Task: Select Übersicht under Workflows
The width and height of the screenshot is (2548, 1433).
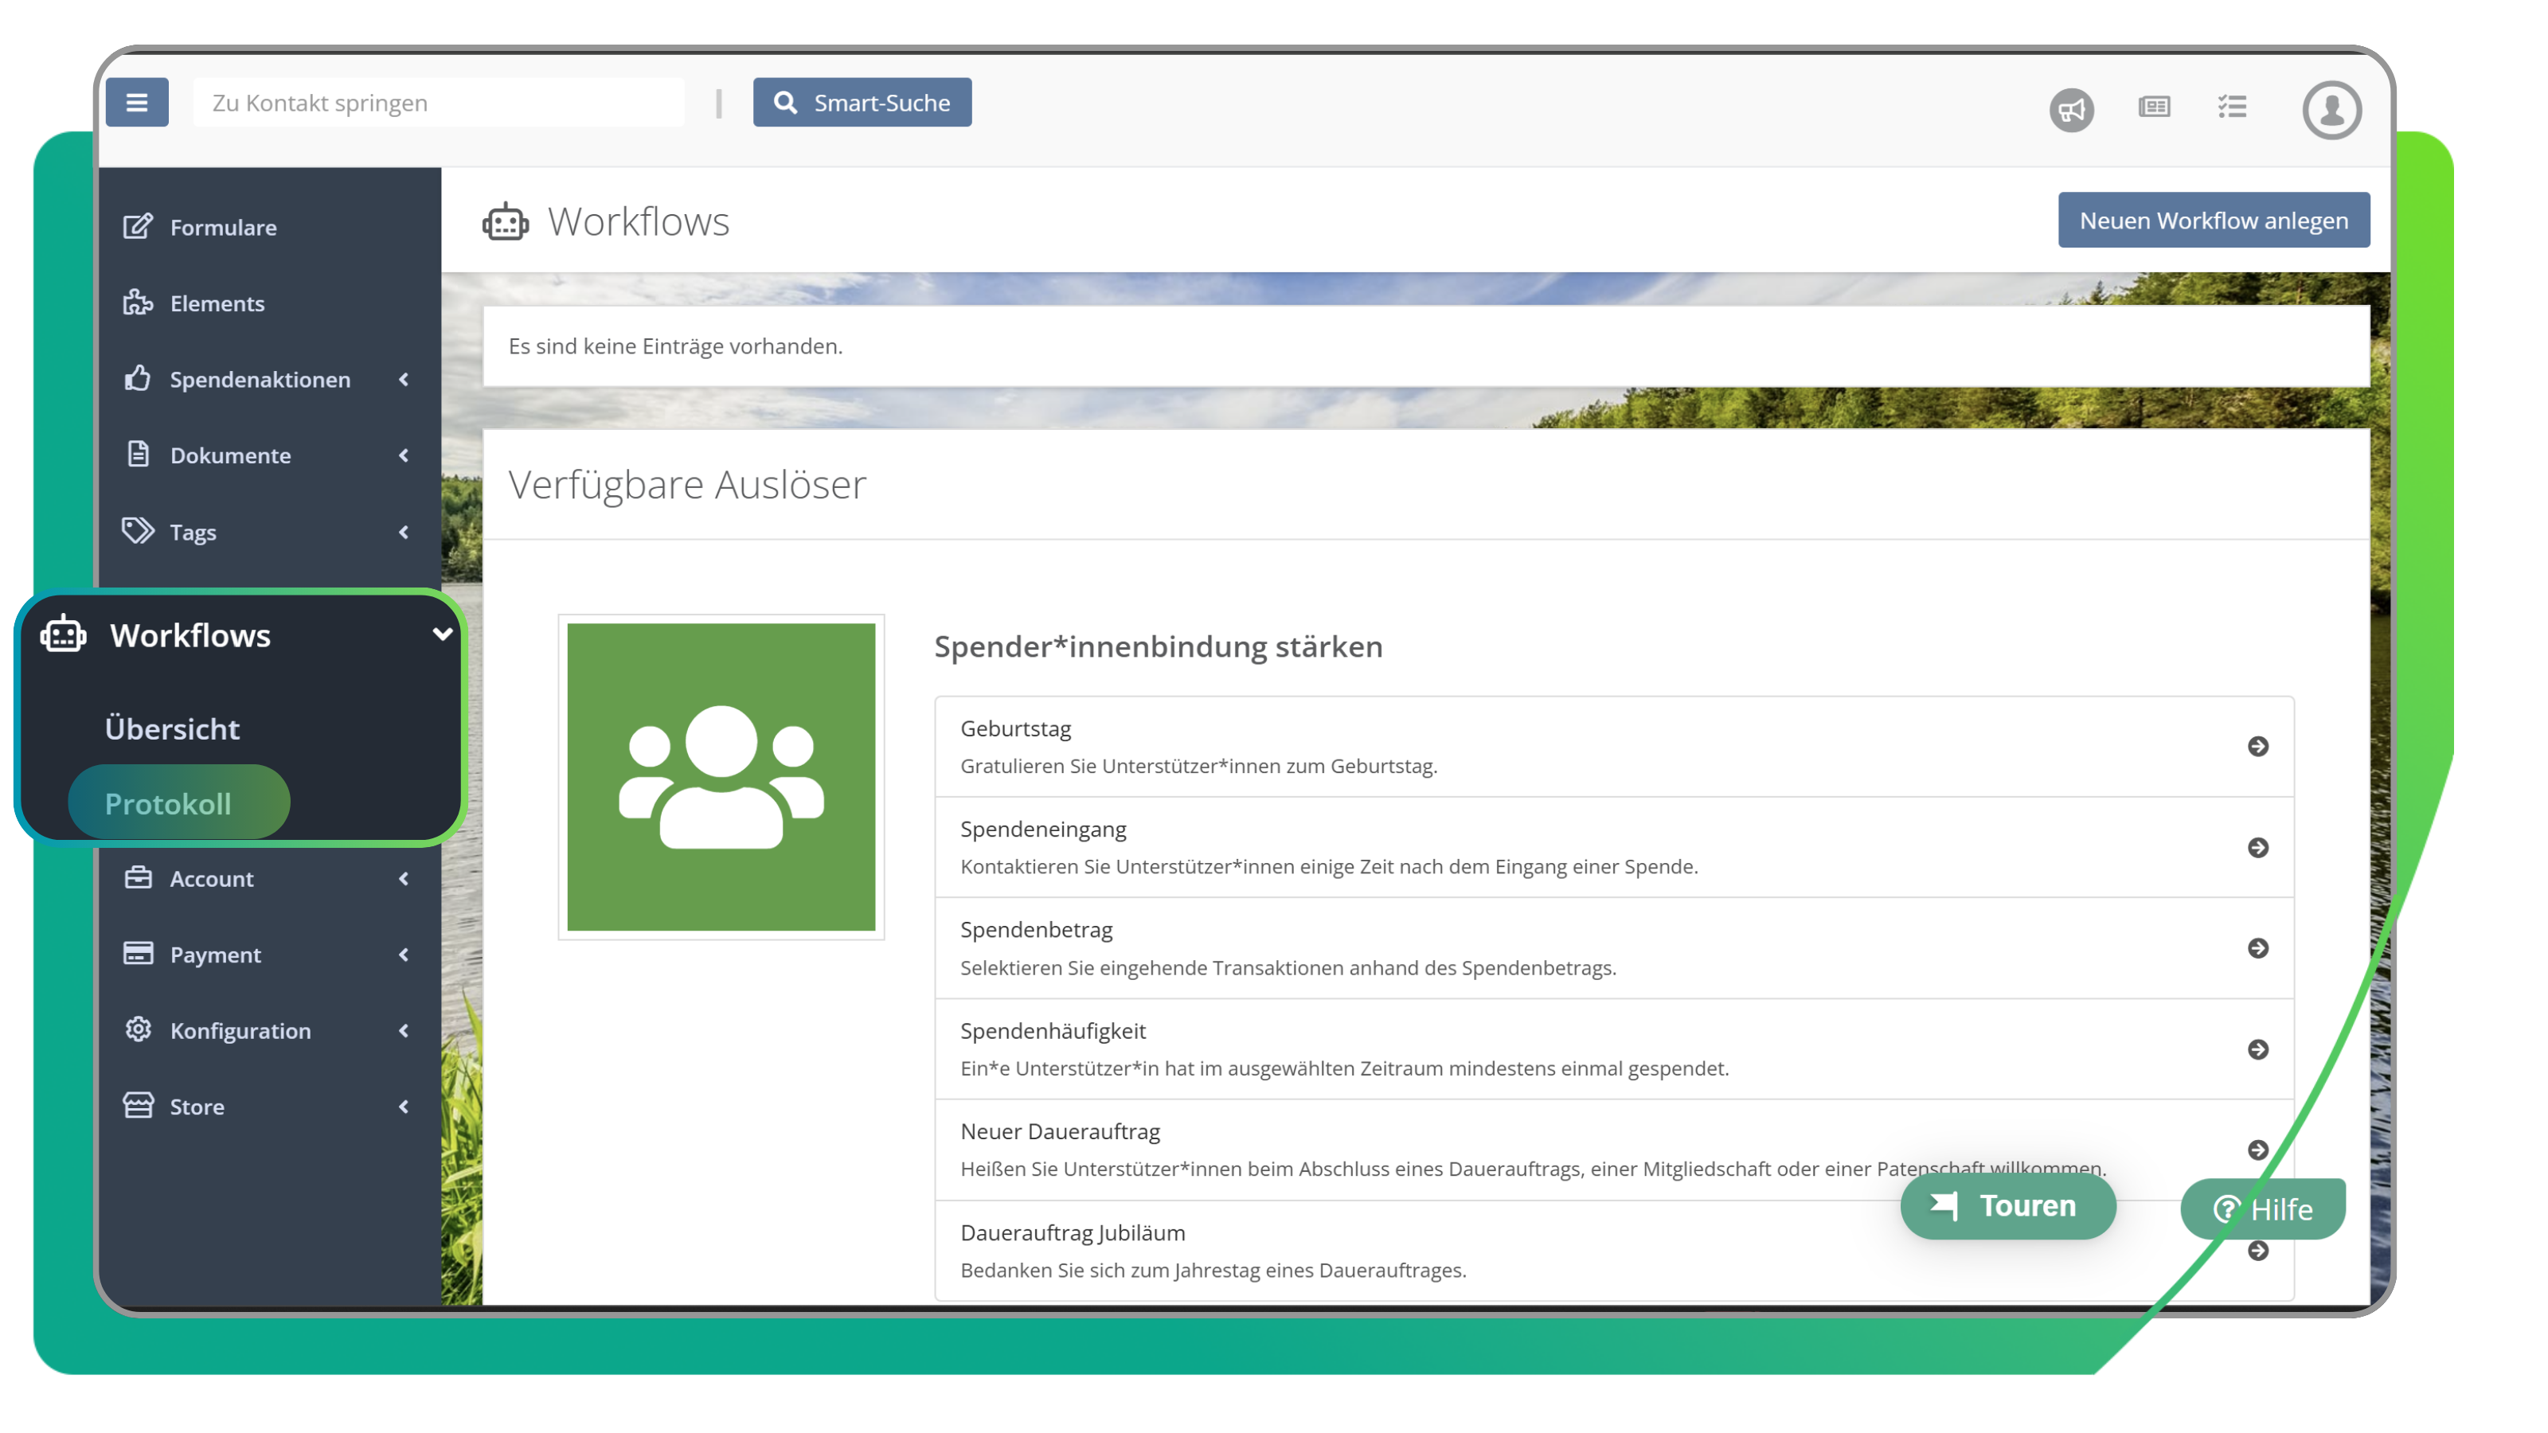Action: pos(172,729)
